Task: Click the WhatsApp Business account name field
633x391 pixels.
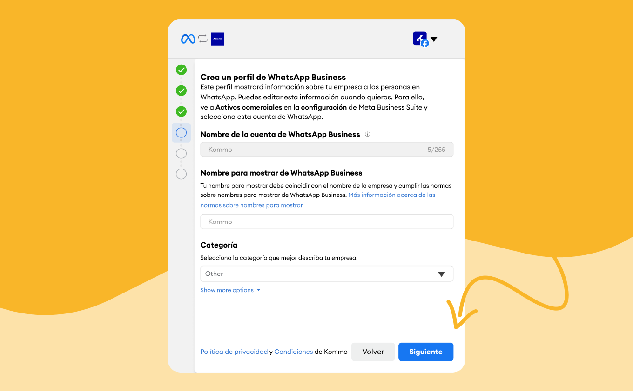Action: [327, 150]
